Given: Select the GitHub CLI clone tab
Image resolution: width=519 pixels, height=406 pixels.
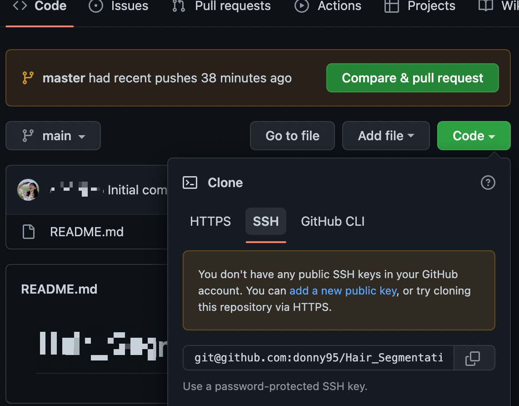Looking at the screenshot, I should tap(333, 221).
